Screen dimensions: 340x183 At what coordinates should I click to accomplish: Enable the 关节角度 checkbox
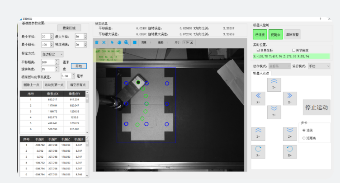click(294, 50)
